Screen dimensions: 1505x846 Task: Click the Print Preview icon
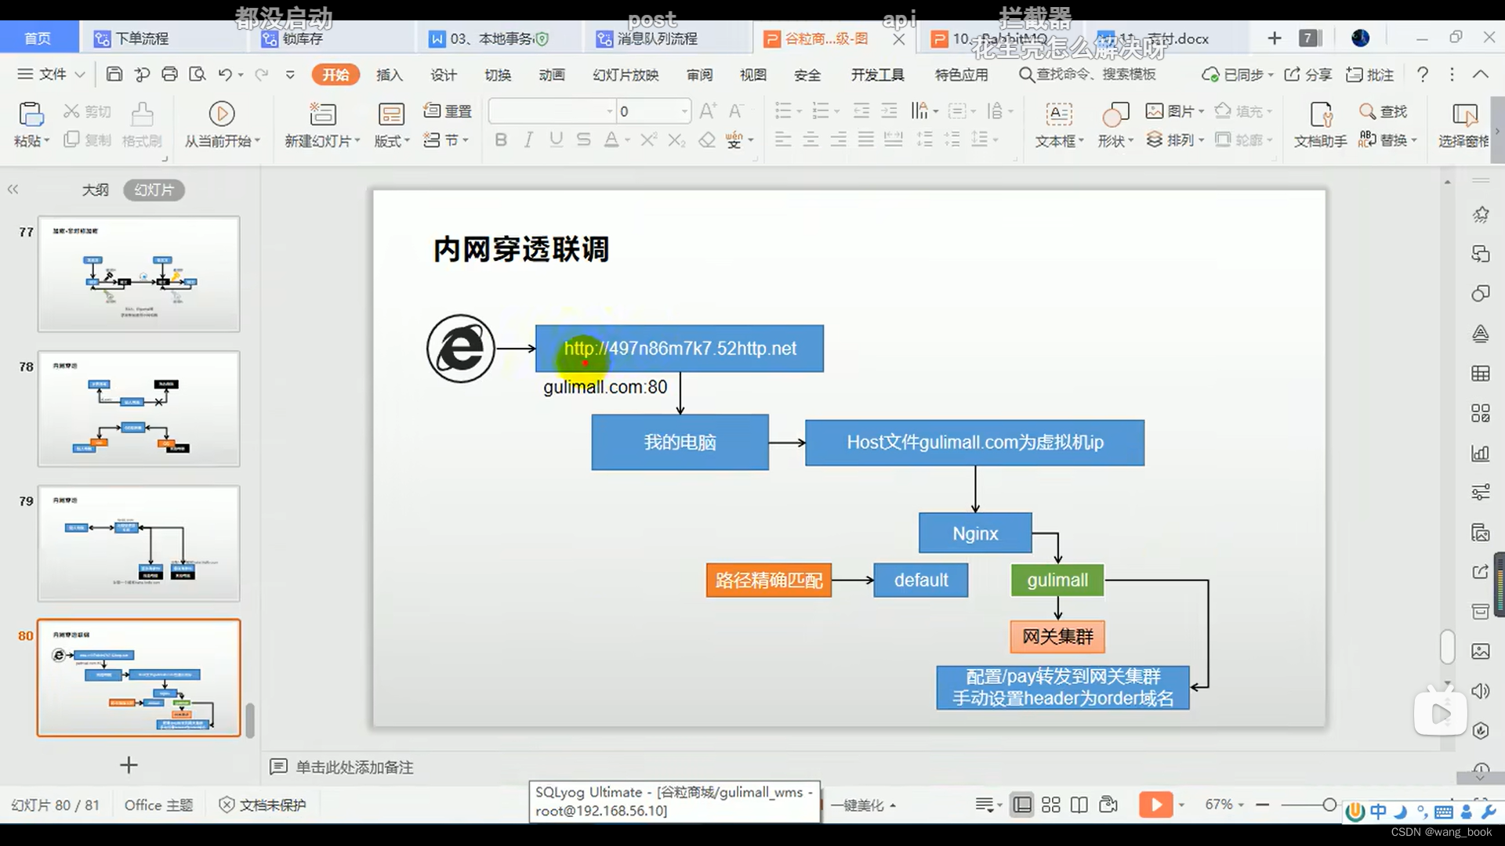(198, 74)
